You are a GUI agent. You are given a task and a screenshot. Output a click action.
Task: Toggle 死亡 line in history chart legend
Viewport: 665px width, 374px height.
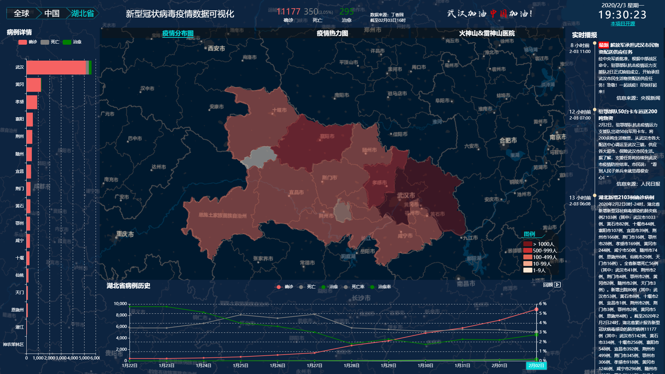click(307, 287)
